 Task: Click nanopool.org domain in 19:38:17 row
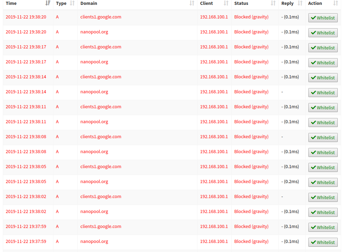[x=94, y=62]
